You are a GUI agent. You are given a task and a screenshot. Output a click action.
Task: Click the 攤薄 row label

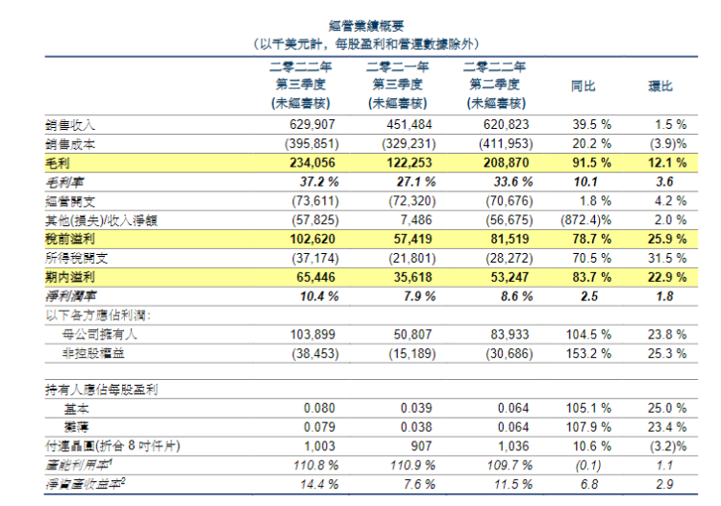[x=76, y=428]
